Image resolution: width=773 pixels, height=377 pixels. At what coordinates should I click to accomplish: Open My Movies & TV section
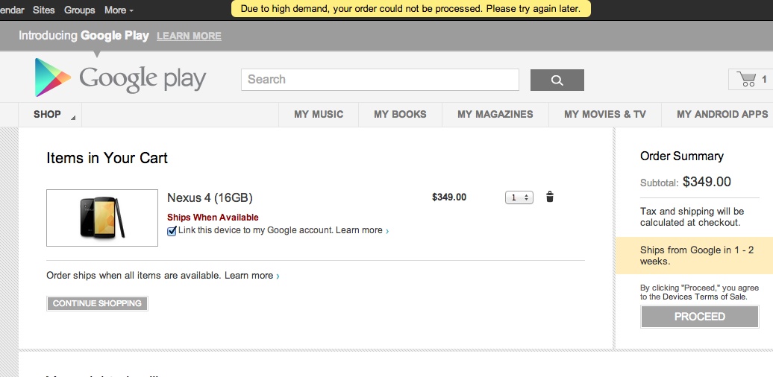click(x=605, y=115)
